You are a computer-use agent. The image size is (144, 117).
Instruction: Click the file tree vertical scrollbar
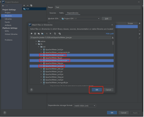click(x=113, y=43)
